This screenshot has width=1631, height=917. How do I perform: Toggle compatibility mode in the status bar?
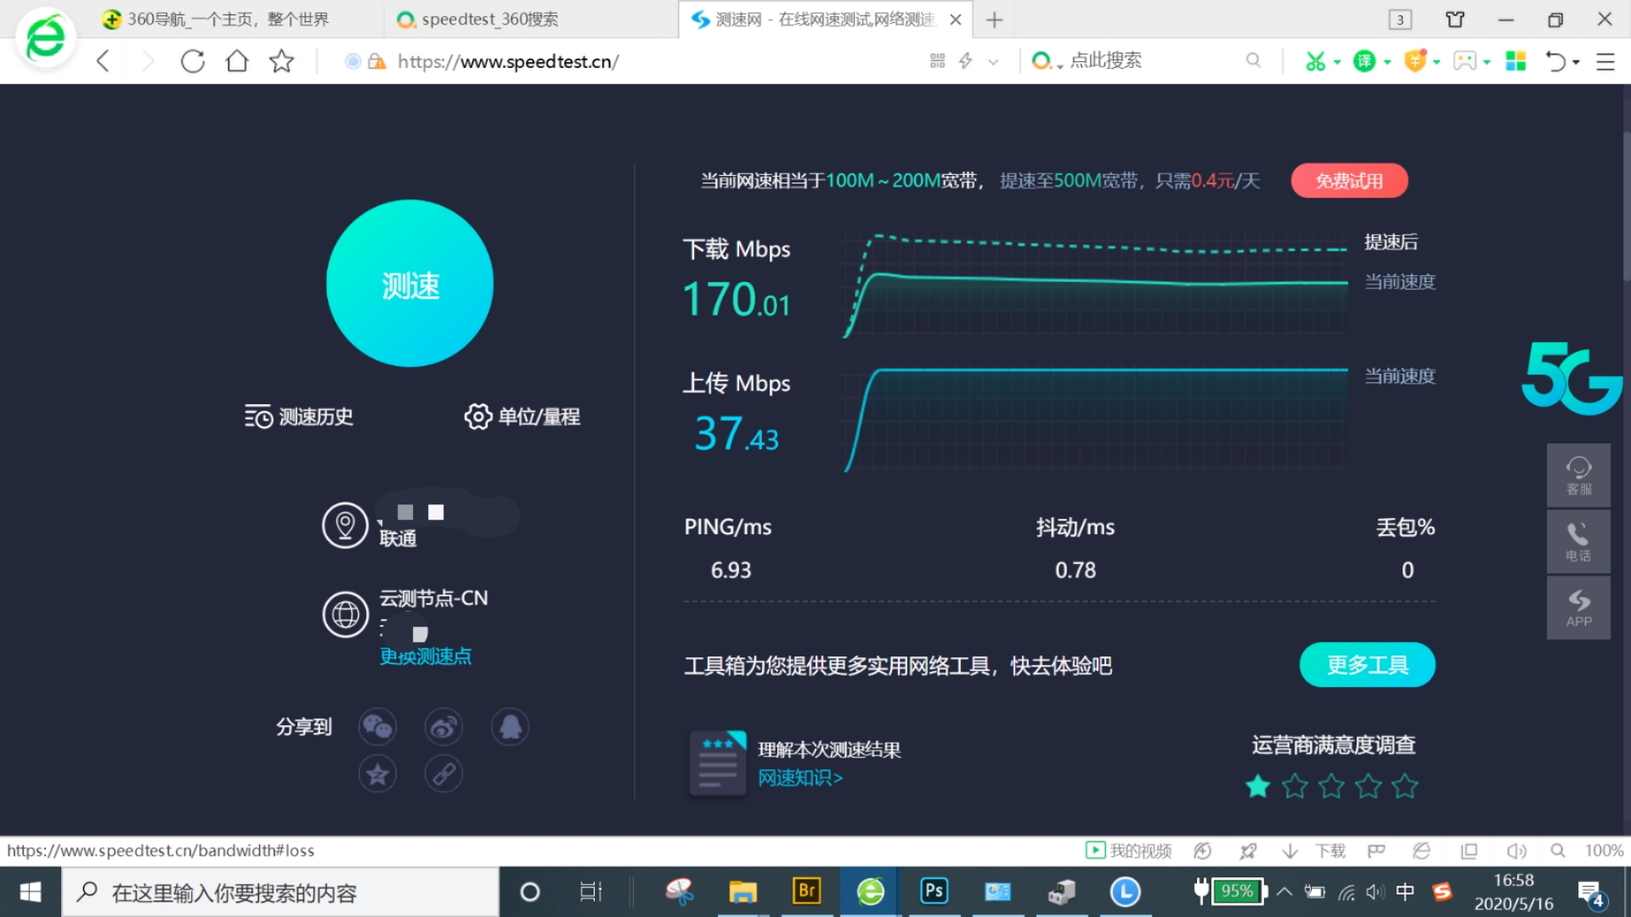(1421, 850)
